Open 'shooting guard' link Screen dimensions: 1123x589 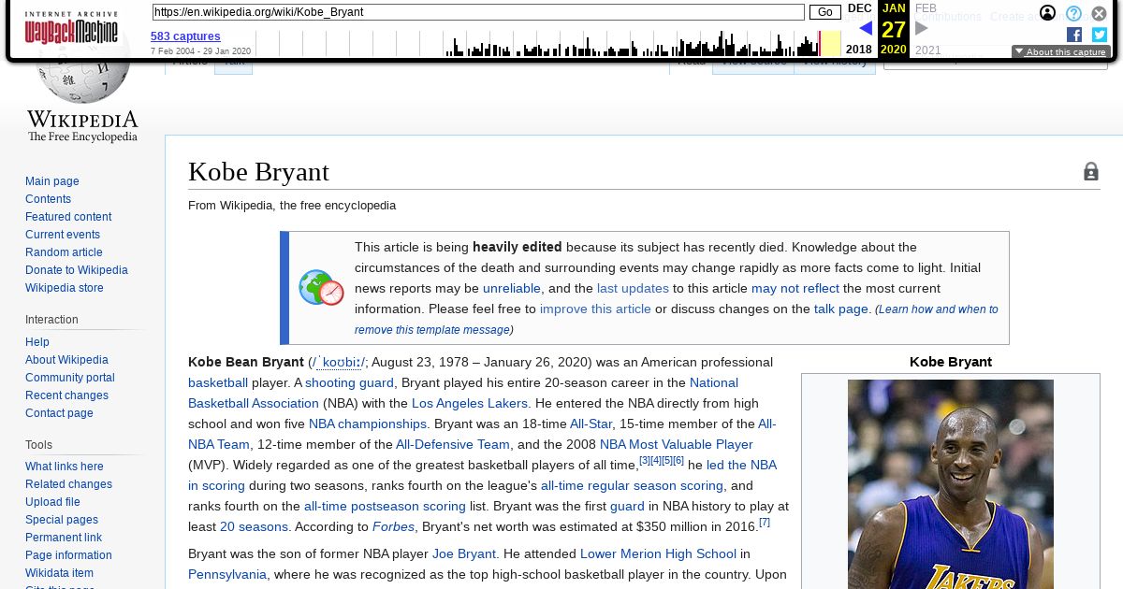(x=349, y=382)
